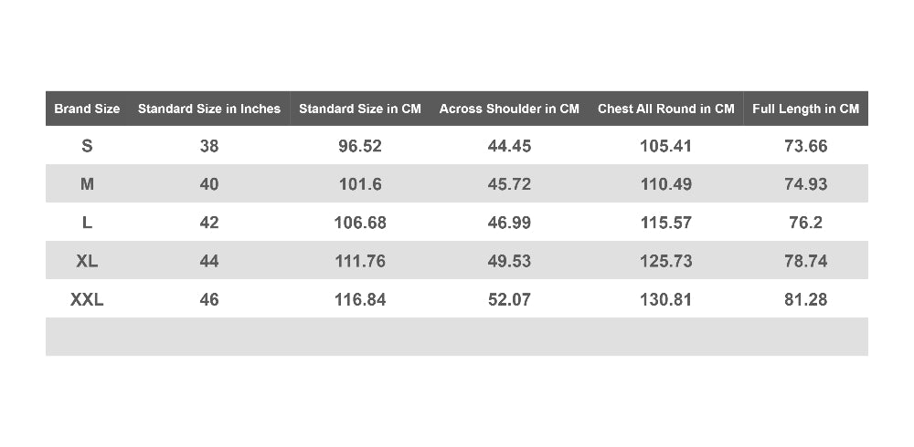Click the 110.49 chest all round value
The image size is (914, 447).
(x=666, y=184)
